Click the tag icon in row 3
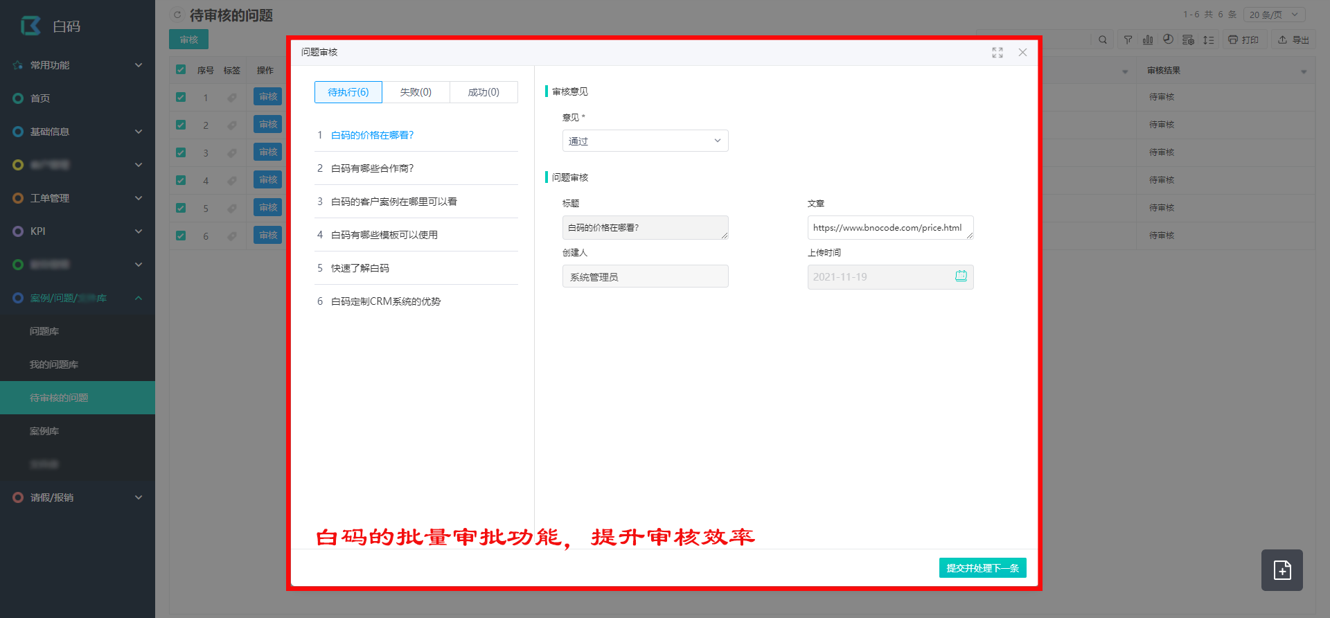This screenshot has width=1330, height=618. click(x=232, y=153)
